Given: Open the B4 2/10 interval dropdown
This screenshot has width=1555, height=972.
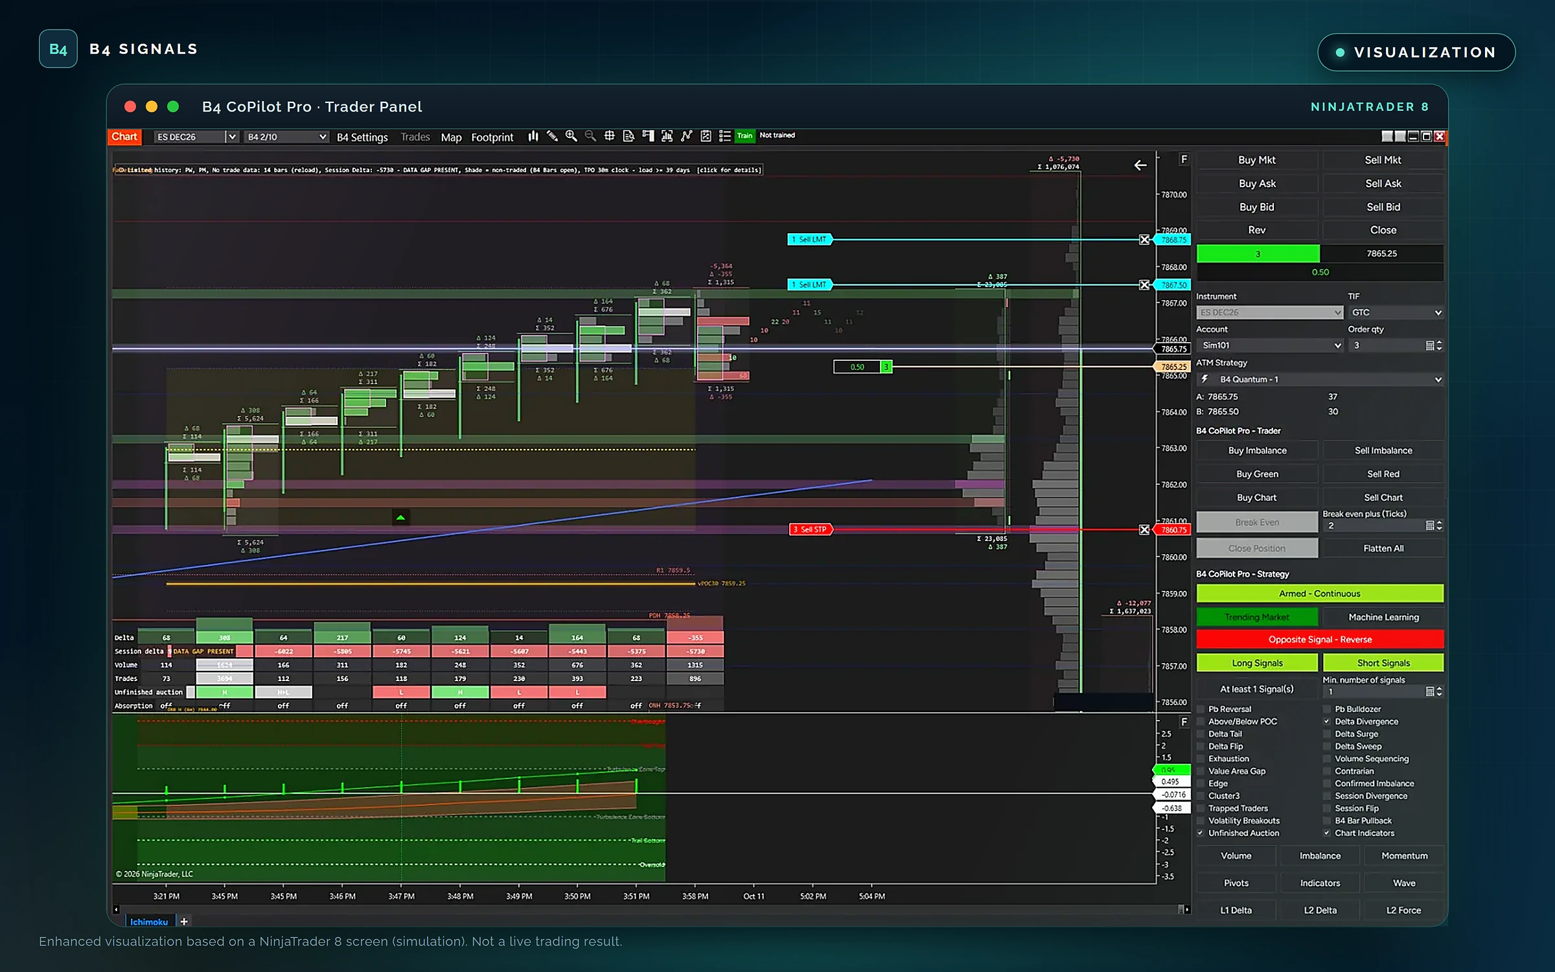Looking at the screenshot, I should tap(286, 137).
